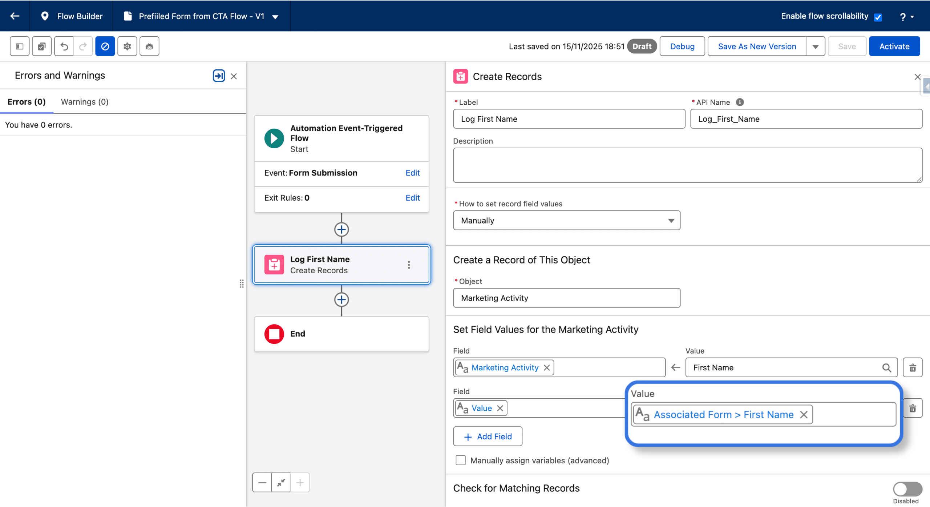Image resolution: width=930 pixels, height=507 pixels.
Task: Toggle the left panel toolbar icon
Action: 20,46
